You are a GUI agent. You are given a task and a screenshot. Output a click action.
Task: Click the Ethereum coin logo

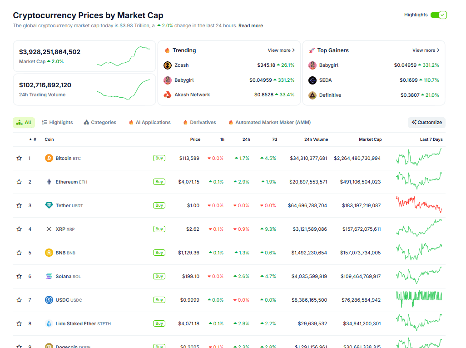pyautogui.click(x=49, y=182)
